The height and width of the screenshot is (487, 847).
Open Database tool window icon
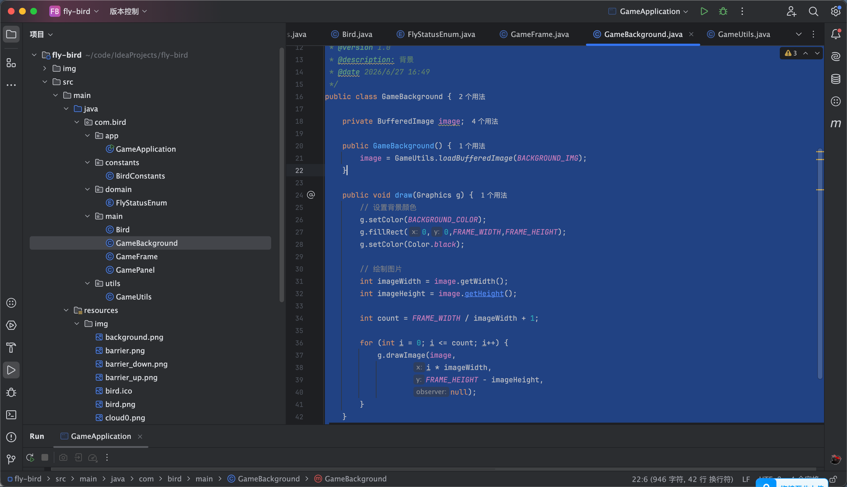(x=836, y=79)
